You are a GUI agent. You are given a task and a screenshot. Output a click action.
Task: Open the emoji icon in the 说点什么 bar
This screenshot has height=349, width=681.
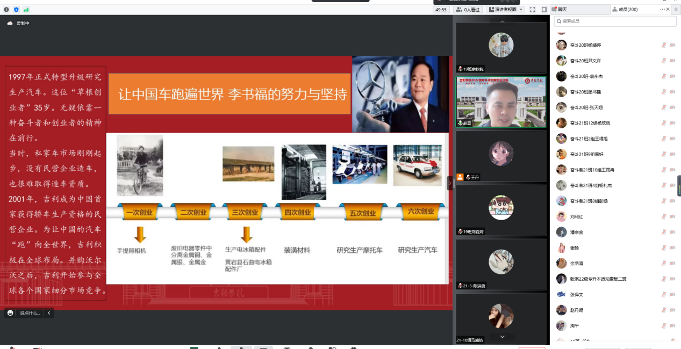pos(10,313)
